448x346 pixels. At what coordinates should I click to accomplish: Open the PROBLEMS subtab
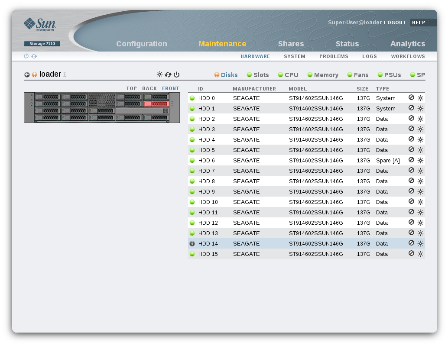pyautogui.click(x=334, y=57)
